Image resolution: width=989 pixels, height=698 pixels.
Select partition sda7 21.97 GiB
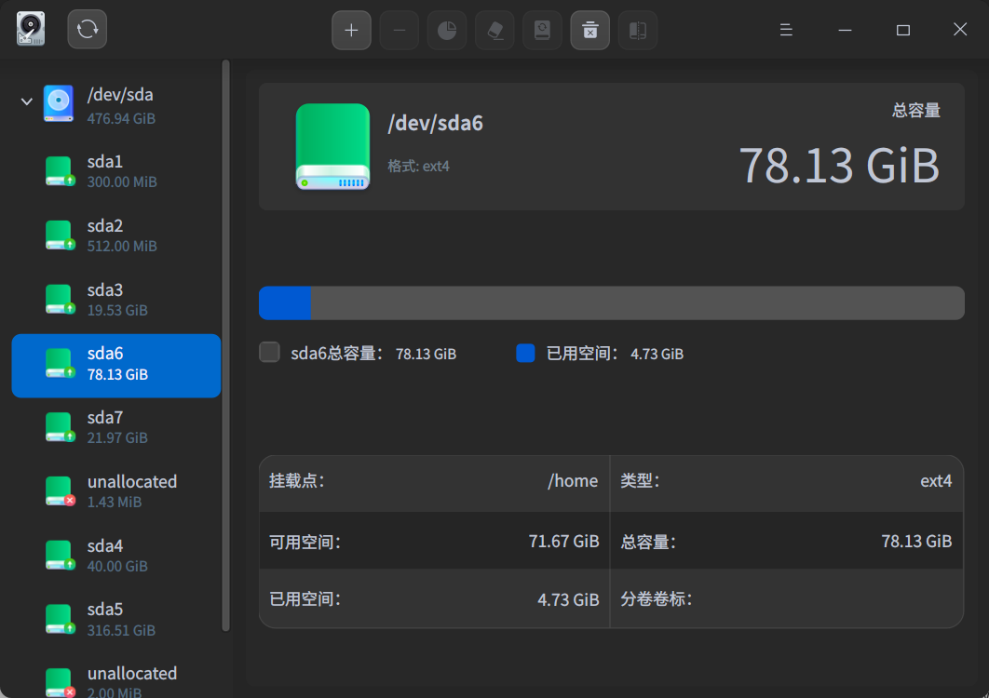point(116,427)
